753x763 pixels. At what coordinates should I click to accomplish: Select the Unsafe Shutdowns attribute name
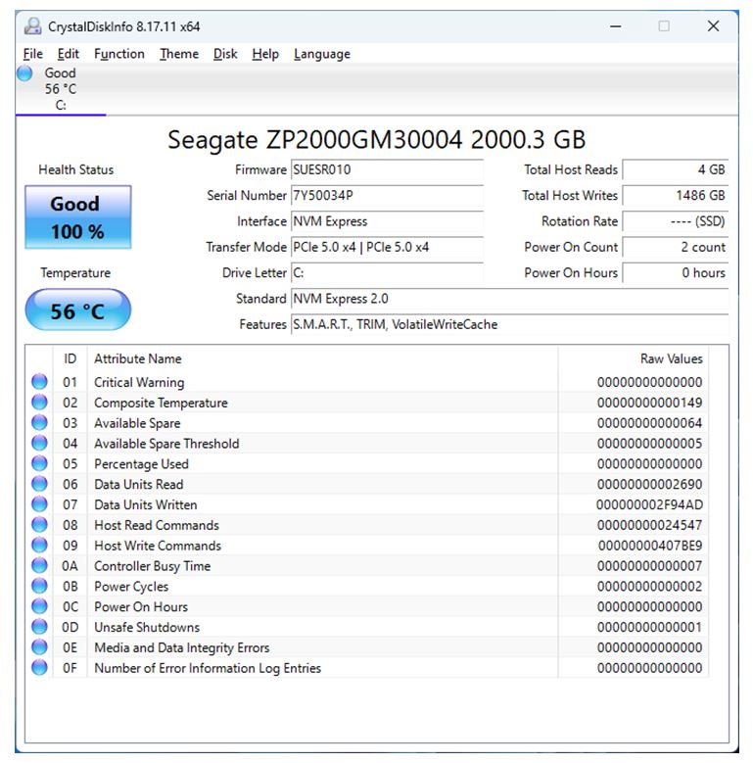pos(147,628)
